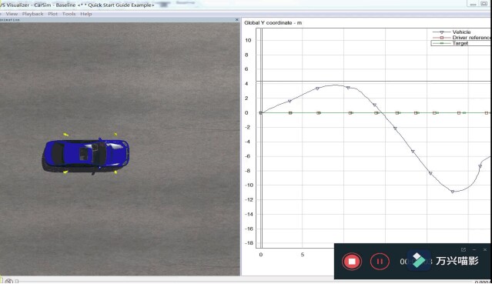Minimize the VS Visualizer window
492x284 pixels.
point(474,4)
